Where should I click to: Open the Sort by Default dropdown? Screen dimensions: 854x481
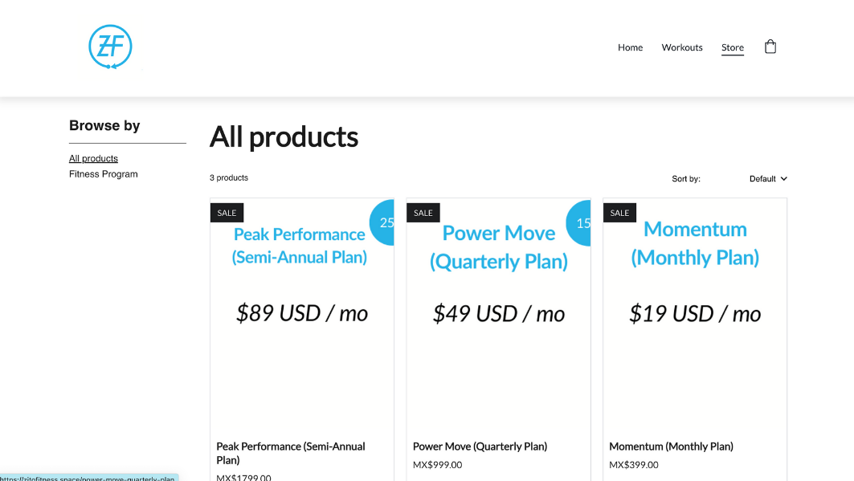[x=762, y=179]
